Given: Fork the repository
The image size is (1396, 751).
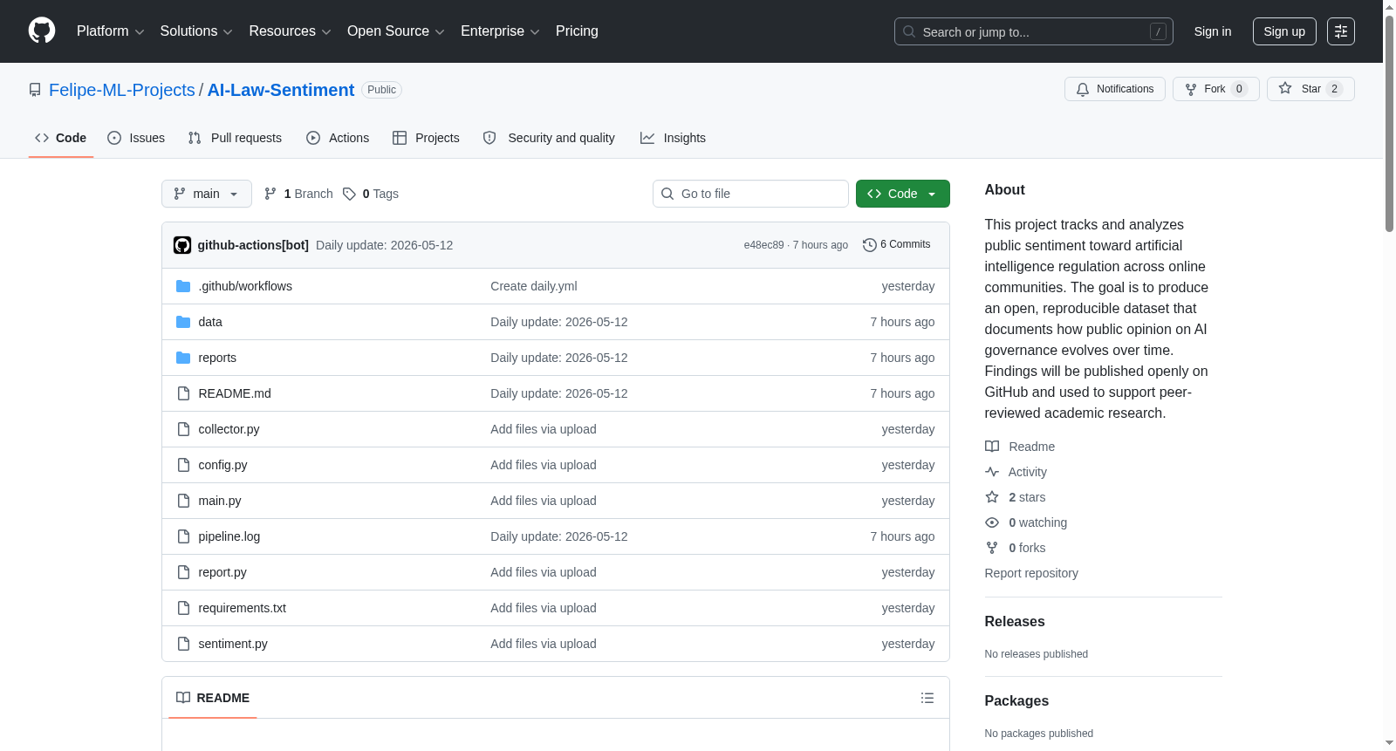Looking at the screenshot, I should tap(1216, 89).
